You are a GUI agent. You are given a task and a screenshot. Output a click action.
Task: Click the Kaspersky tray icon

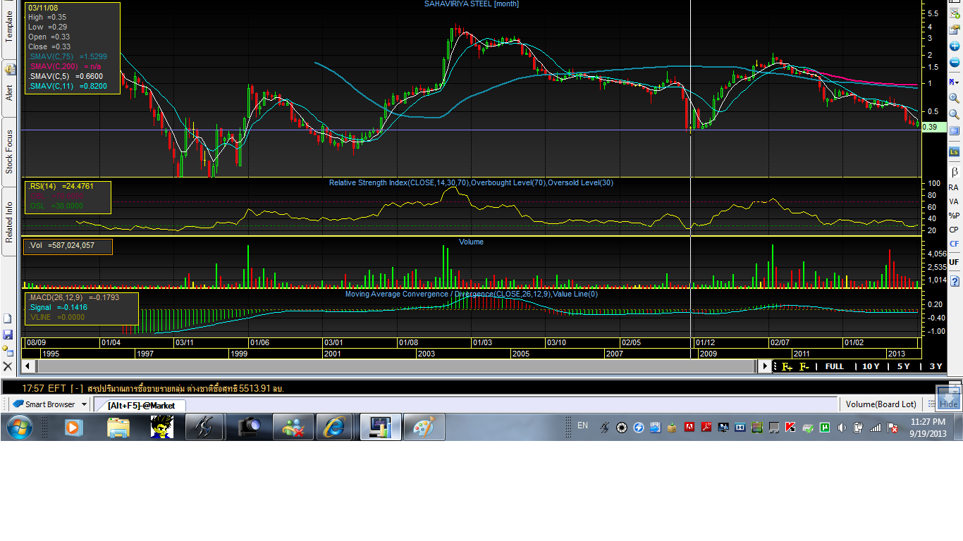[x=791, y=427]
